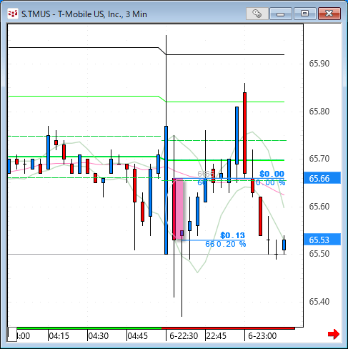The width and height of the screenshot is (348, 349).
Task: Click the chart link chain icon
Action: click(257, 14)
